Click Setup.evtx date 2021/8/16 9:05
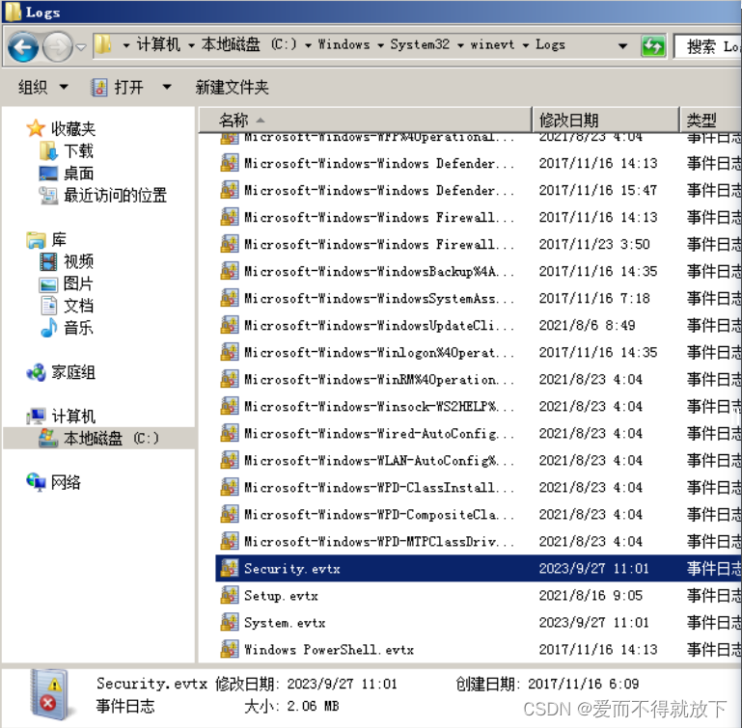This screenshot has width=742, height=728. pyautogui.click(x=591, y=595)
